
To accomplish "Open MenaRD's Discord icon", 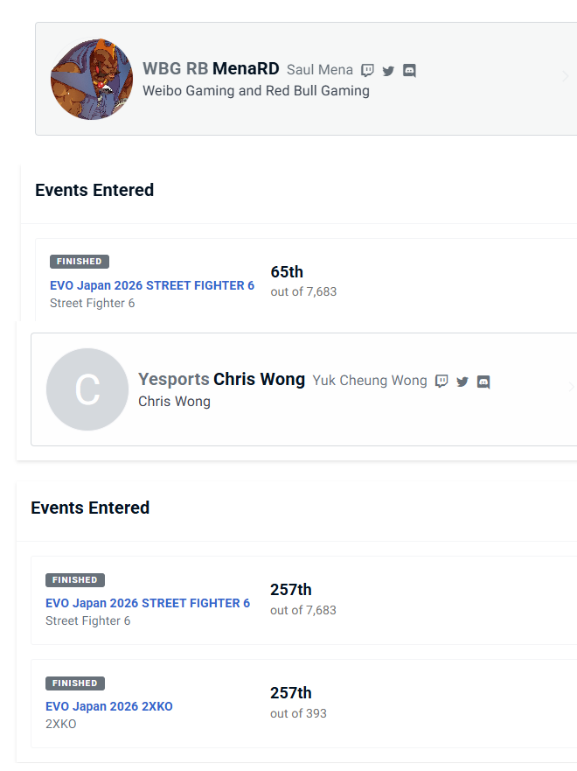I will (x=409, y=71).
